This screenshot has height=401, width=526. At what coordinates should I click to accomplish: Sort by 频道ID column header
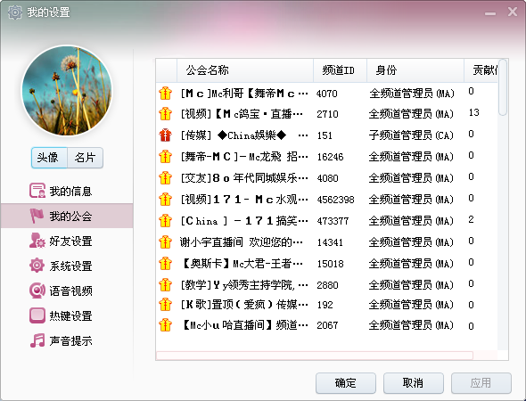[340, 70]
